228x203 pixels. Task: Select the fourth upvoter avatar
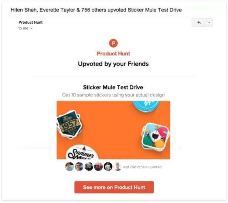pyautogui.click(x=98, y=166)
